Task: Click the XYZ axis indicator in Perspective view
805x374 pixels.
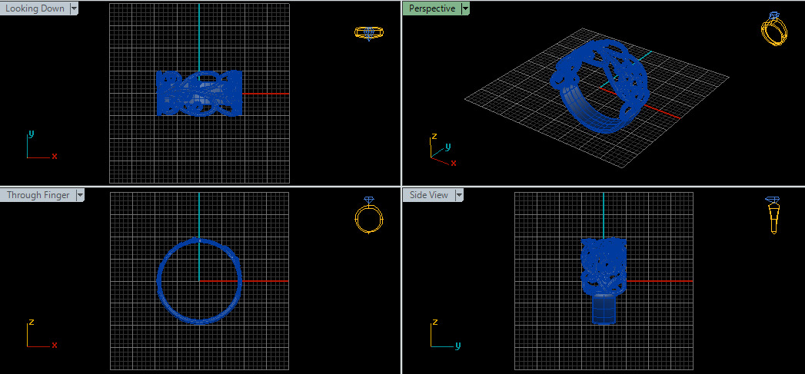Action: 443,150
